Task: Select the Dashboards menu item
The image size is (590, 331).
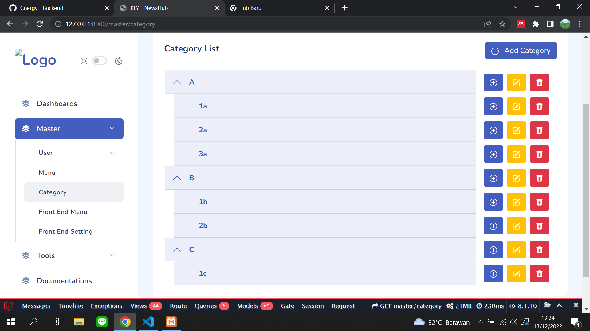Action: tap(57, 104)
